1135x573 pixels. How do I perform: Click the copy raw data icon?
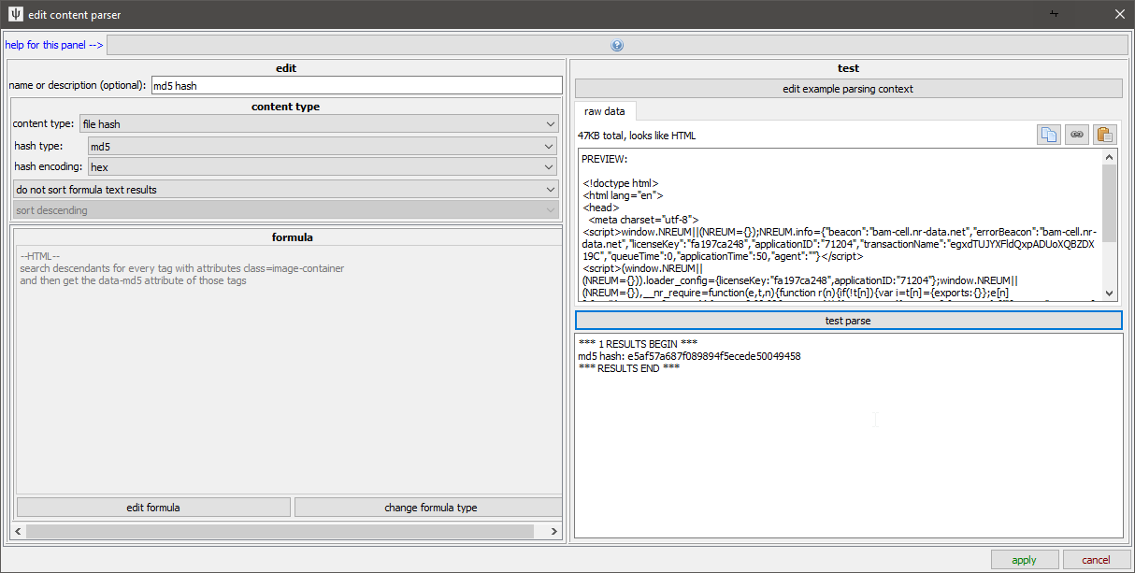(x=1049, y=135)
